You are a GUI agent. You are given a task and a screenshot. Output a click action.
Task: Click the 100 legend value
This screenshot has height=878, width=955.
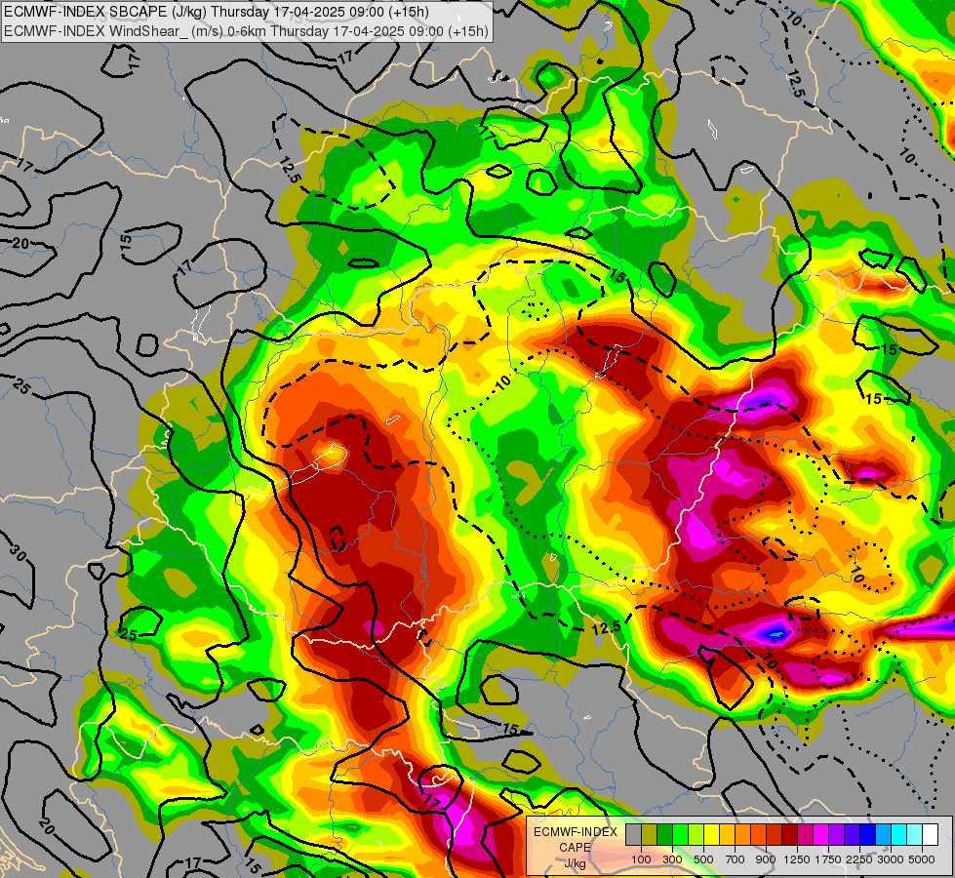click(x=641, y=859)
